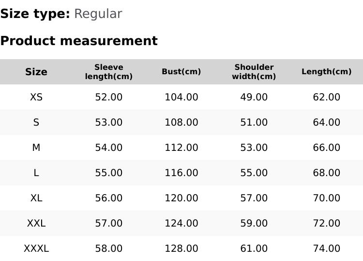Click the 128.00 bust value for XXXL
The height and width of the screenshot is (261, 363).
[x=181, y=248]
